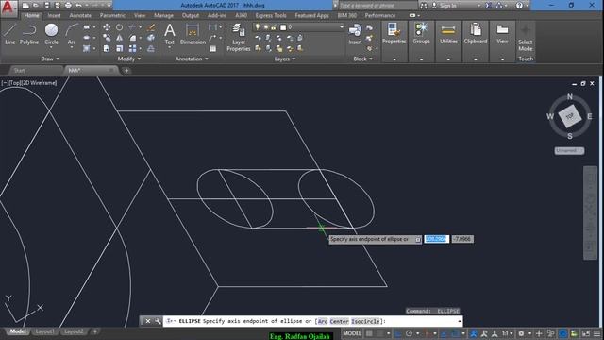The width and height of the screenshot is (604, 340).
Task: Click the Erase tool icon
Action: click(151, 27)
